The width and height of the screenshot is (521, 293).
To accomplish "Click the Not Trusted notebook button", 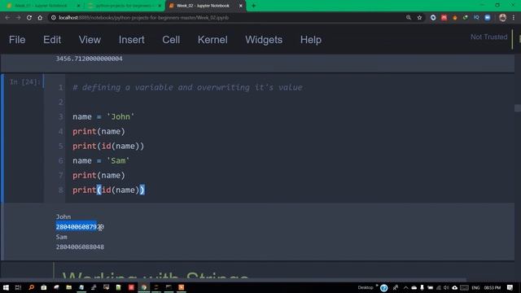I will click(488, 37).
